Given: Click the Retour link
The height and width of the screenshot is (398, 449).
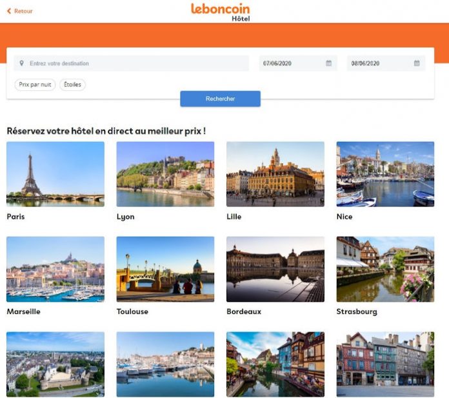Looking at the screenshot, I should (23, 11).
